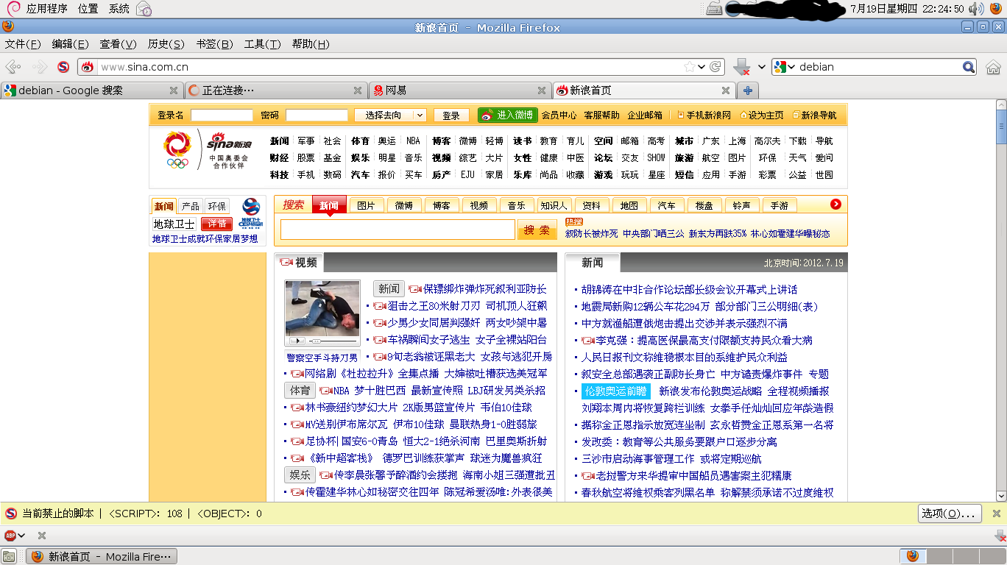Screen dimensions: 1007x565
Task: Click the orange 搜索 button
Action: 537,230
